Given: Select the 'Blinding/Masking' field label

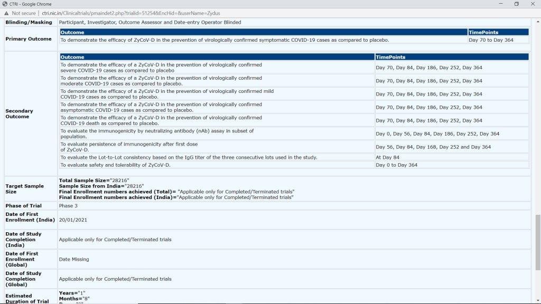Looking at the screenshot, I should point(29,22).
